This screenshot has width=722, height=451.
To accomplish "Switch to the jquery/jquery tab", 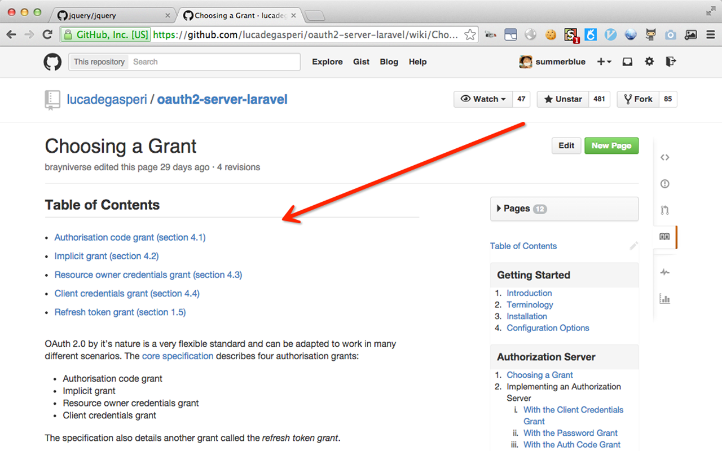I will tap(113, 15).
